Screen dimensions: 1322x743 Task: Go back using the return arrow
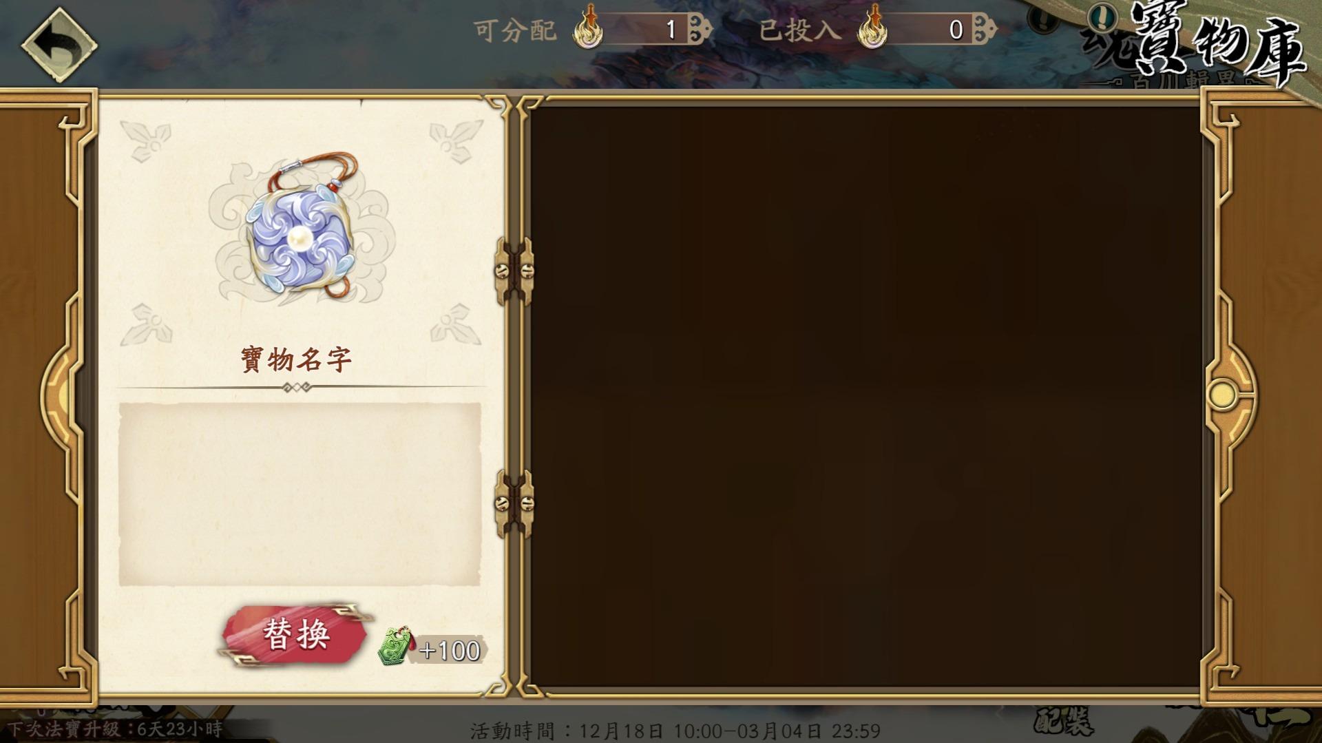[59, 45]
